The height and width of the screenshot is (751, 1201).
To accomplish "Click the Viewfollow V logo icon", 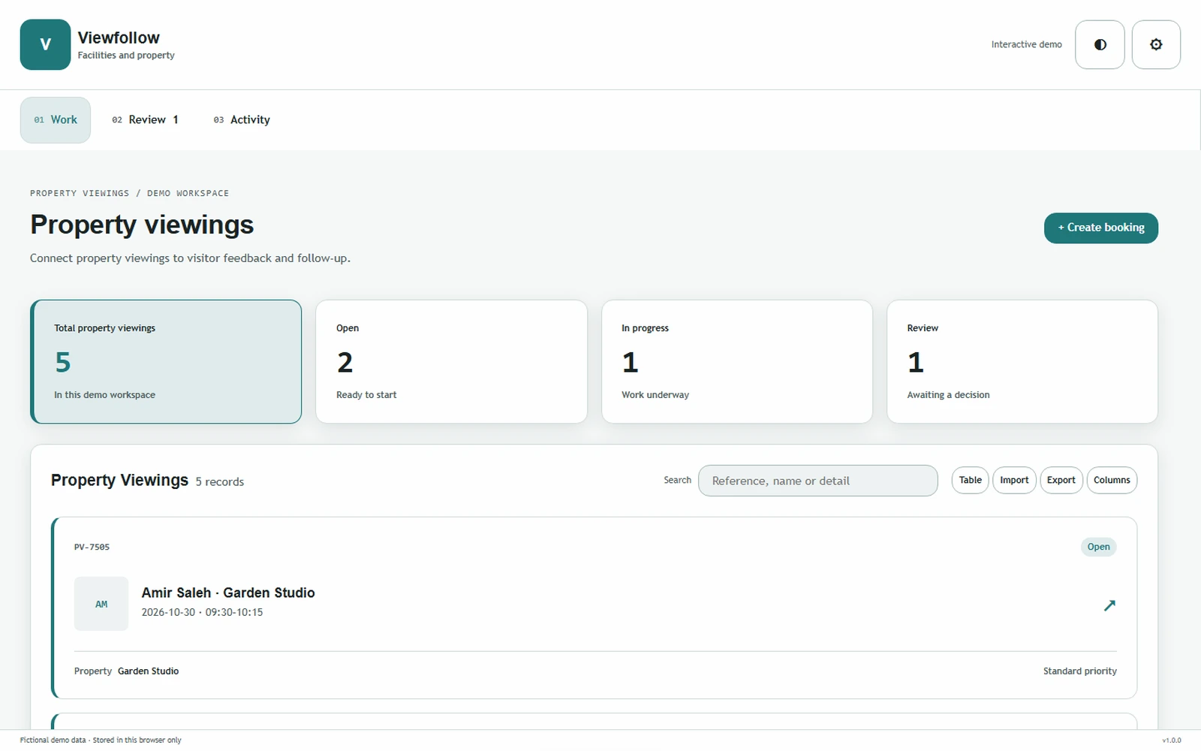I will pos(45,44).
